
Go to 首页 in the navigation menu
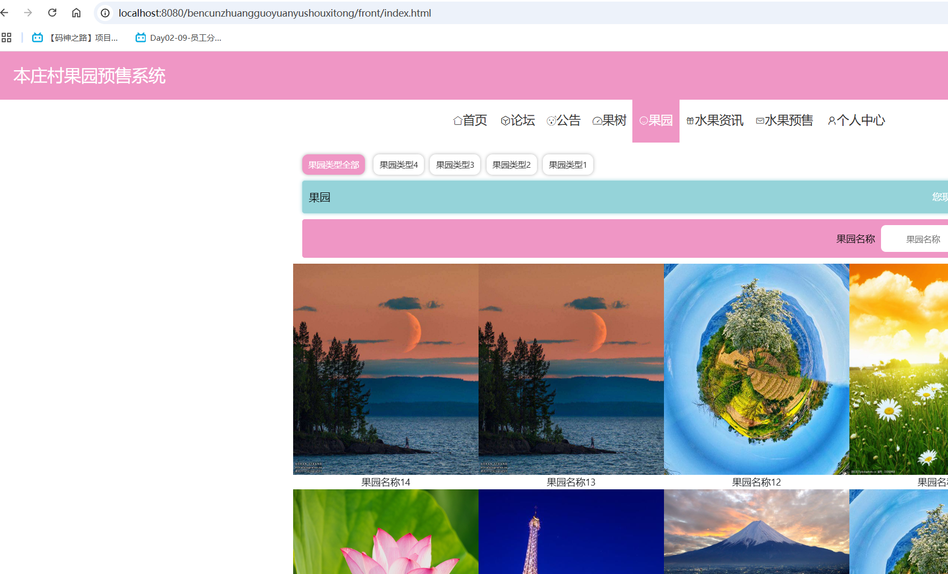(x=470, y=121)
